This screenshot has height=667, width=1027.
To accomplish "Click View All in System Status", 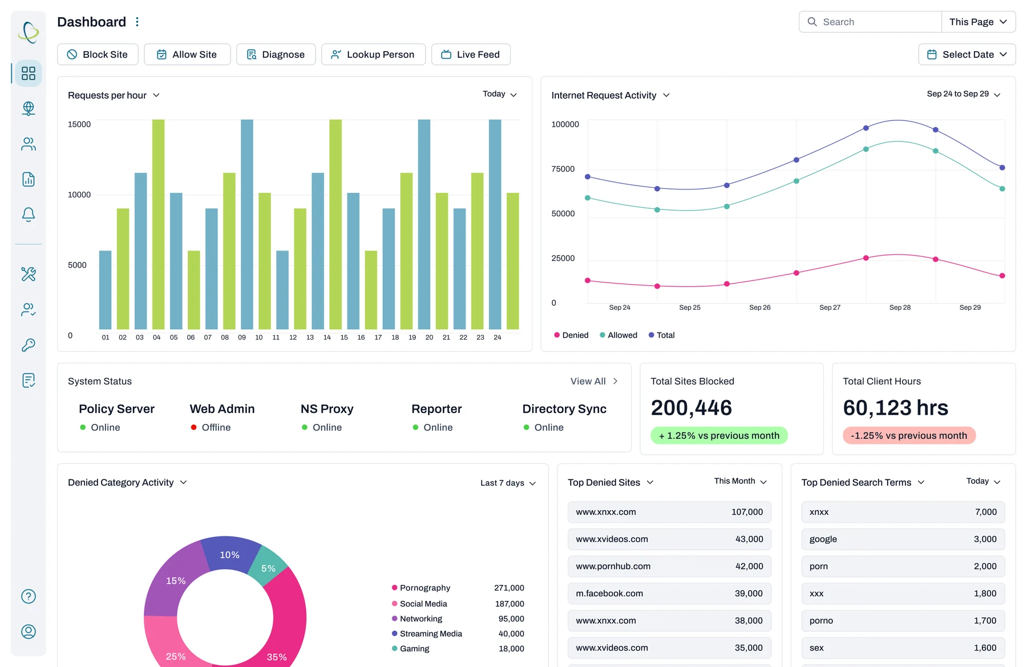I will coord(594,381).
